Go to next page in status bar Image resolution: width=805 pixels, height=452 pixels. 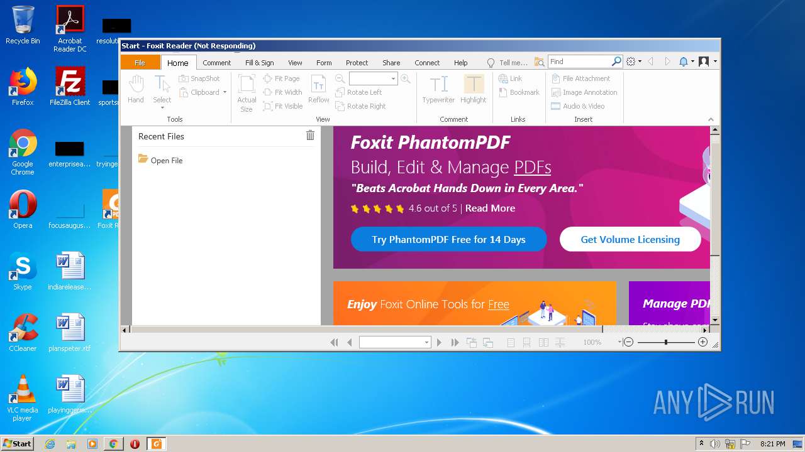click(x=439, y=342)
